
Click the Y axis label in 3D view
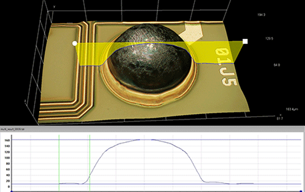54,7
